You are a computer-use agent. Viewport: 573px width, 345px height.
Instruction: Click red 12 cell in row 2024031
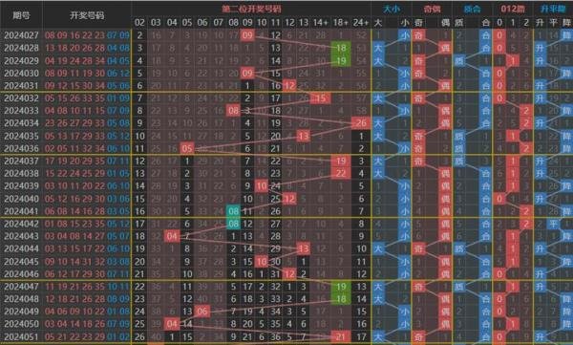(289, 86)
